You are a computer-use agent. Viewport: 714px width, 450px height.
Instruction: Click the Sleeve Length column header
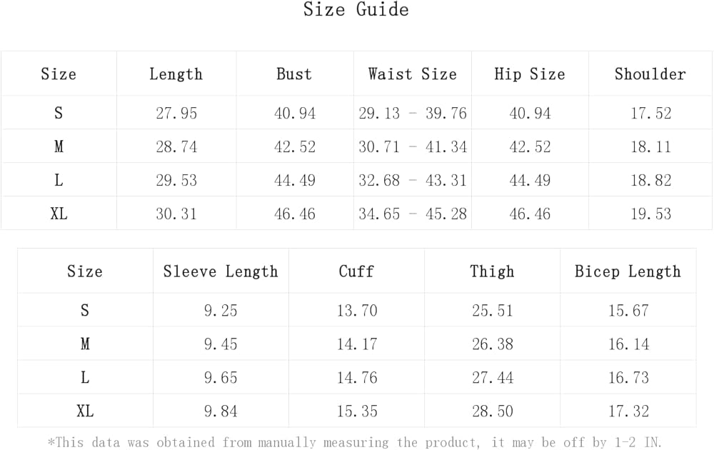221,271
